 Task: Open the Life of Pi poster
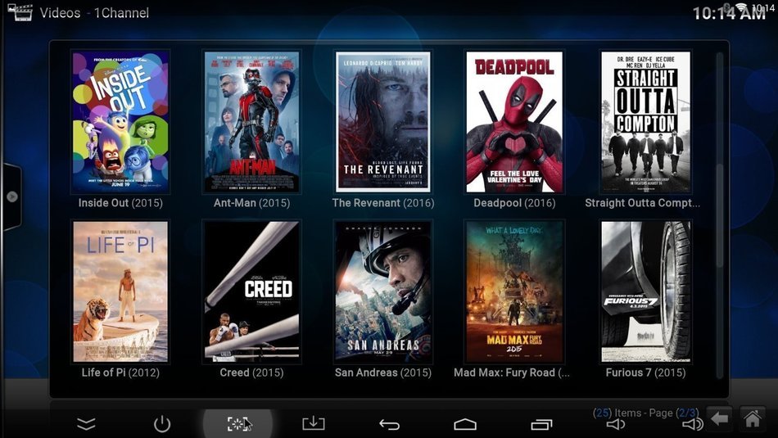(x=120, y=291)
